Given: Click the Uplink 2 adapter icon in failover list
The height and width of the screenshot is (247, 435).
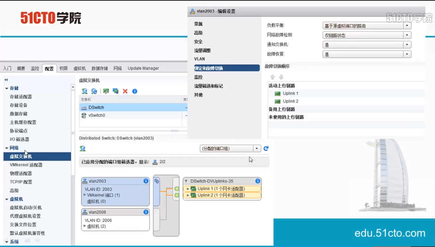Looking at the screenshot, I should (x=278, y=102).
